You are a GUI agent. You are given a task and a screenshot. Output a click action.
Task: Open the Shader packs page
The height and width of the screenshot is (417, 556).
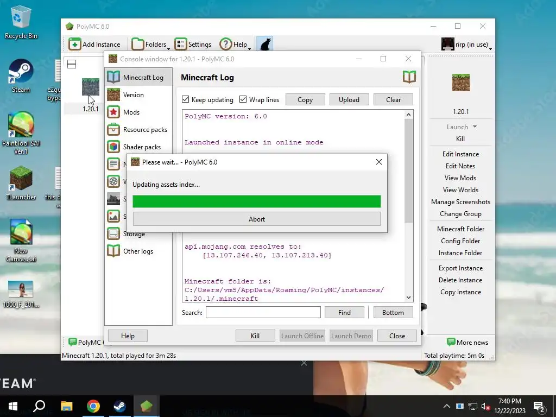pyautogui.click(x=138, y=147)
